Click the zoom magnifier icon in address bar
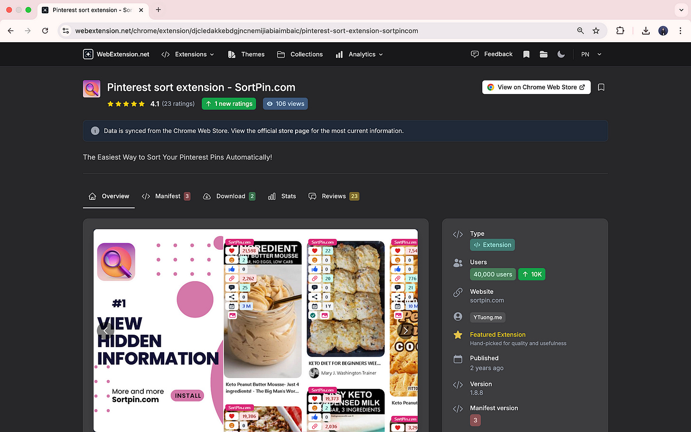This screenshot has height=432, width=691. pos(580,31)
